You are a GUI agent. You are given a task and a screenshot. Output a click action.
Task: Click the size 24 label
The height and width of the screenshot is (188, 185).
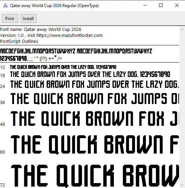point(2,86)
